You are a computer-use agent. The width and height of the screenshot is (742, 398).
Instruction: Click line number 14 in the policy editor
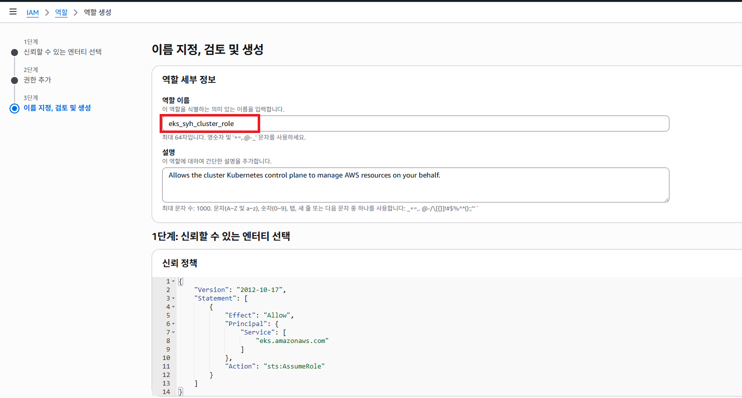[x=167, y=392]
